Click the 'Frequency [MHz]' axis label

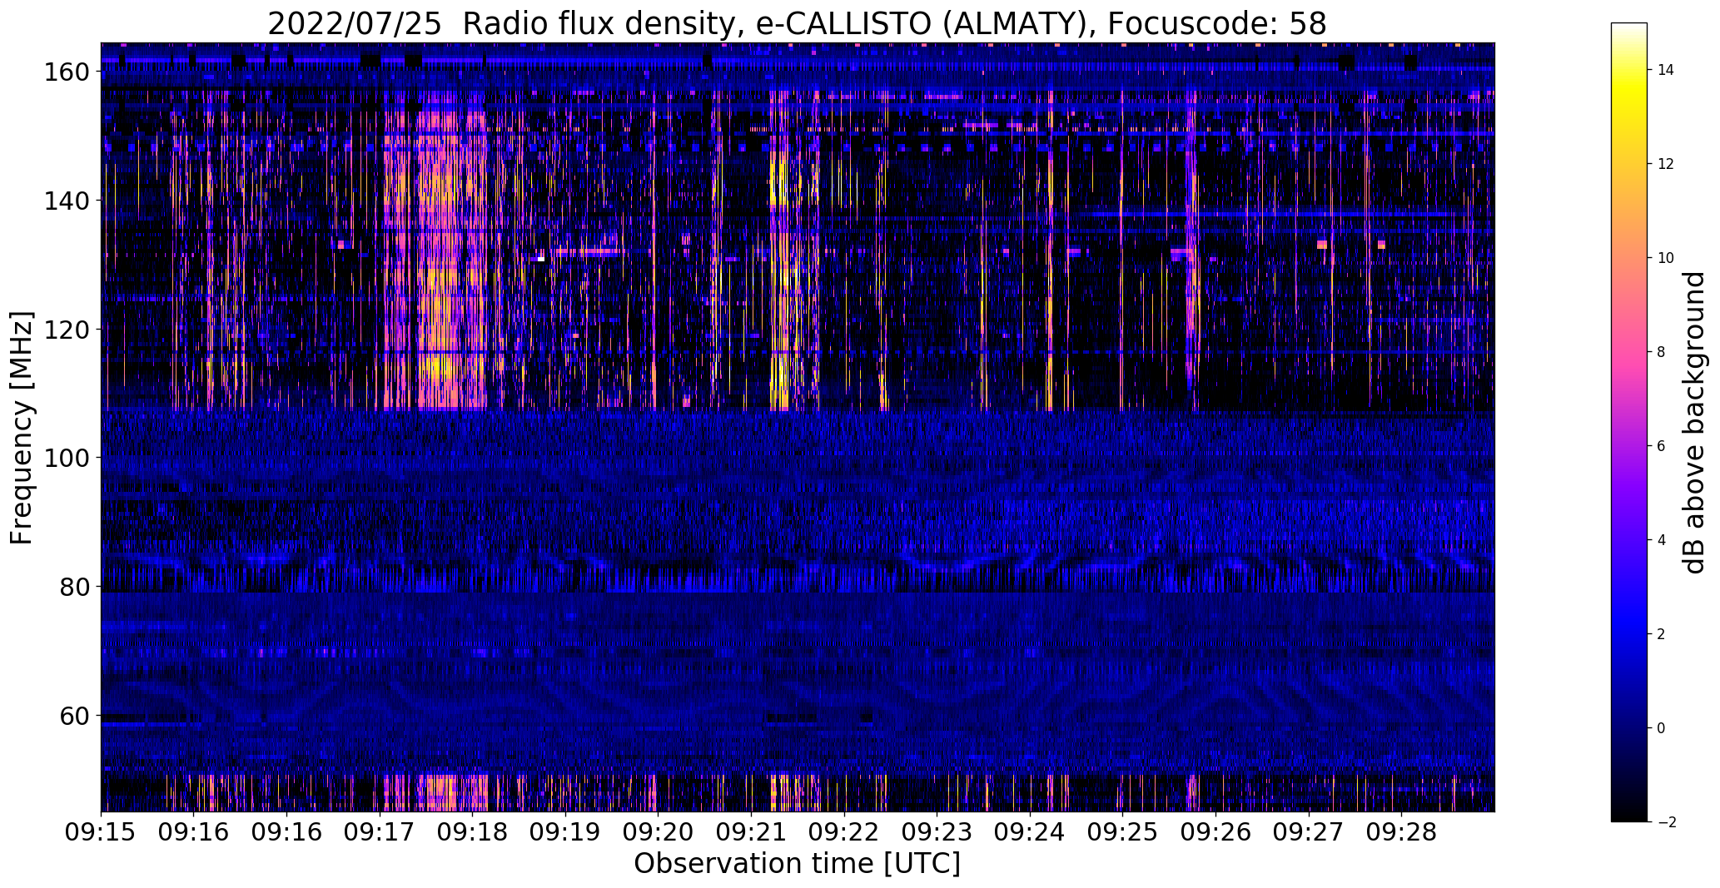coord(22,428)
